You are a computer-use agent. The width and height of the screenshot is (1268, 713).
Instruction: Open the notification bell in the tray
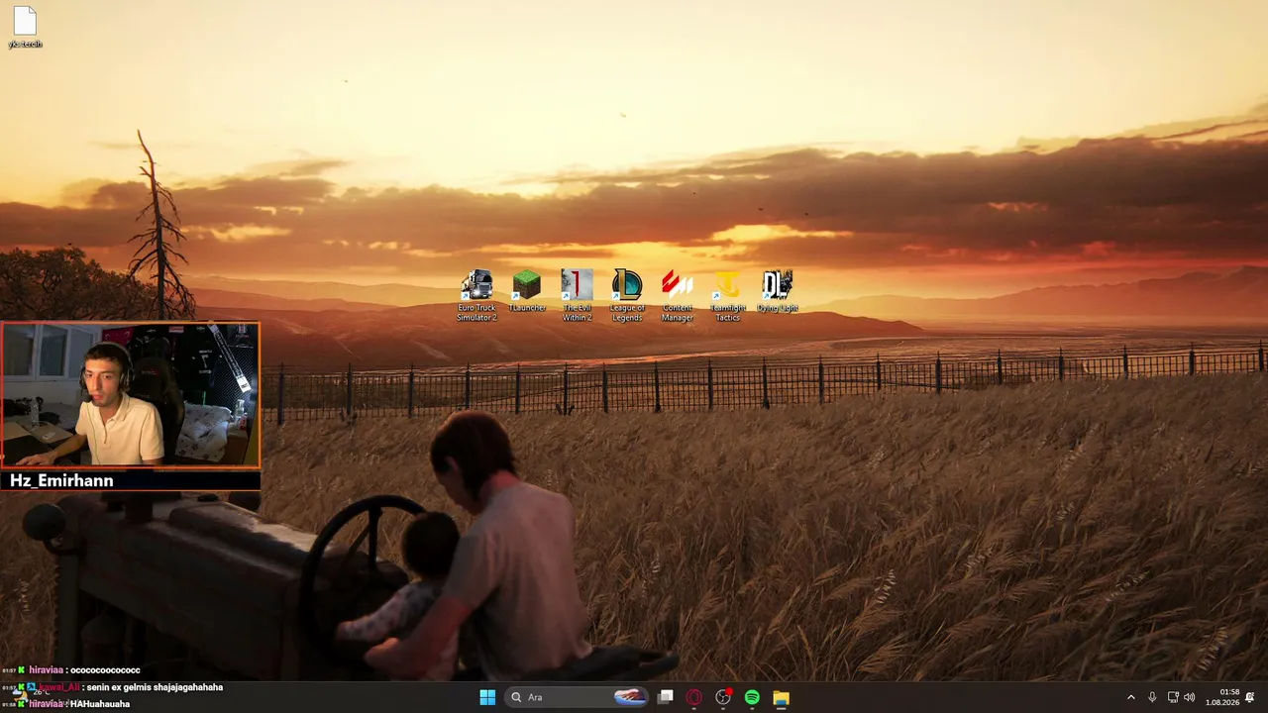pos(1250,697)
